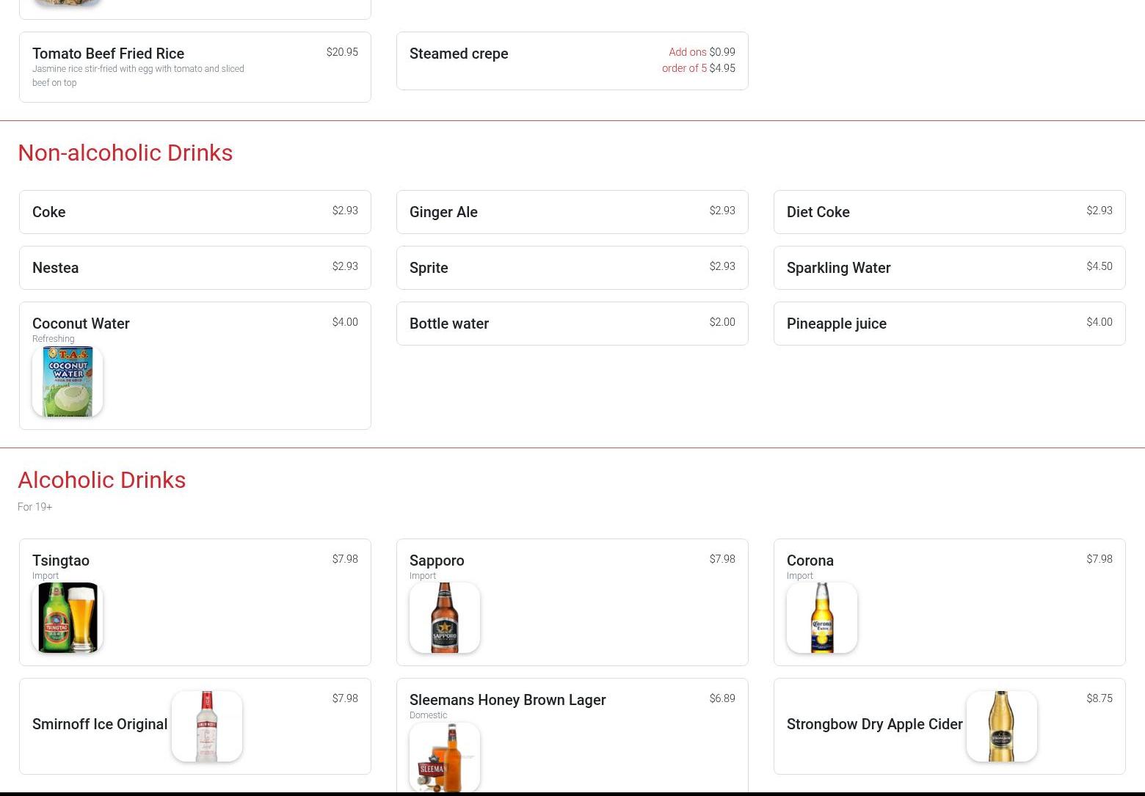
Task: Click the Non-alcoholic Drinks heading
Action: [126, 153]
